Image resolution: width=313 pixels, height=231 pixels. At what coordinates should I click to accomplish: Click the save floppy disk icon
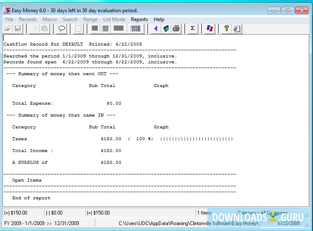(18, 28)
